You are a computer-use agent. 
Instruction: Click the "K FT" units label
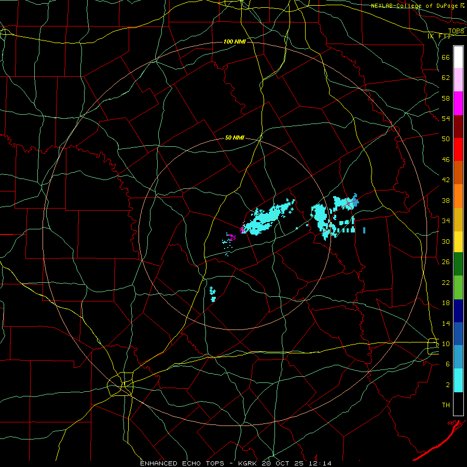pos(438,36)
